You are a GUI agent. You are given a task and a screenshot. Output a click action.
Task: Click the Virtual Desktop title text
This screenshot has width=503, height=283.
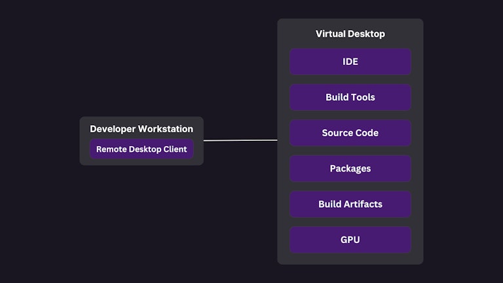(x=350, y=33)
